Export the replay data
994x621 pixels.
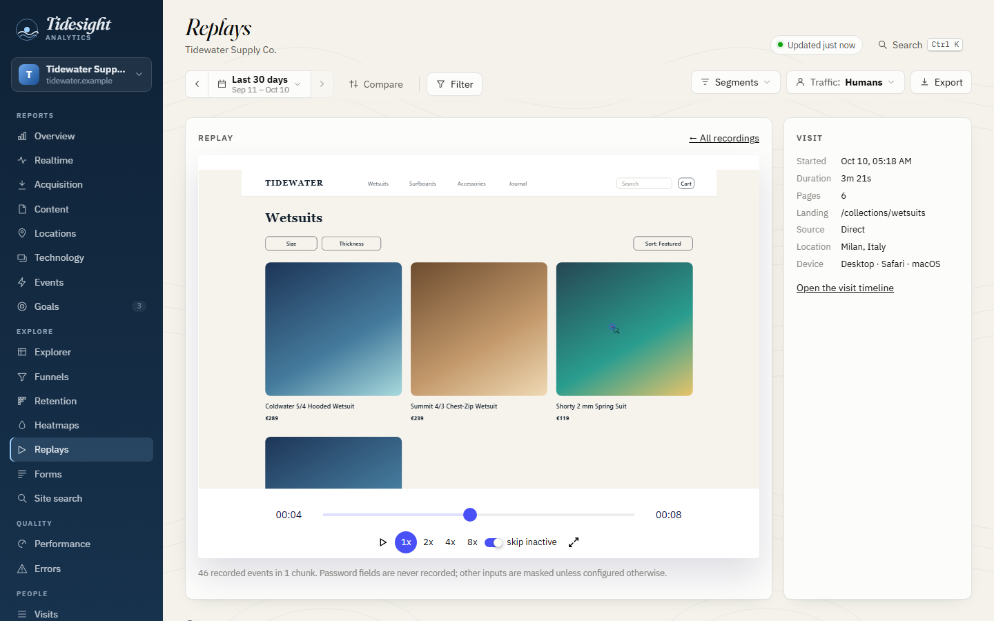[x=941, y=82]
